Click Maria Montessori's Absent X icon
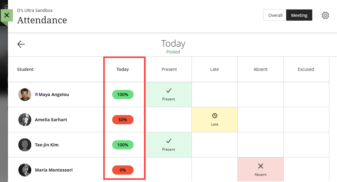The height and width of the screenshot is (182, 337). click(260, 166)
